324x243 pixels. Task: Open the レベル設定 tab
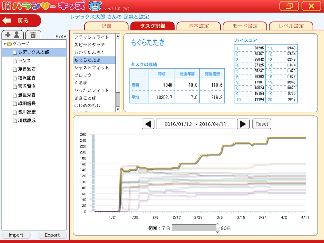coord(291,26)
